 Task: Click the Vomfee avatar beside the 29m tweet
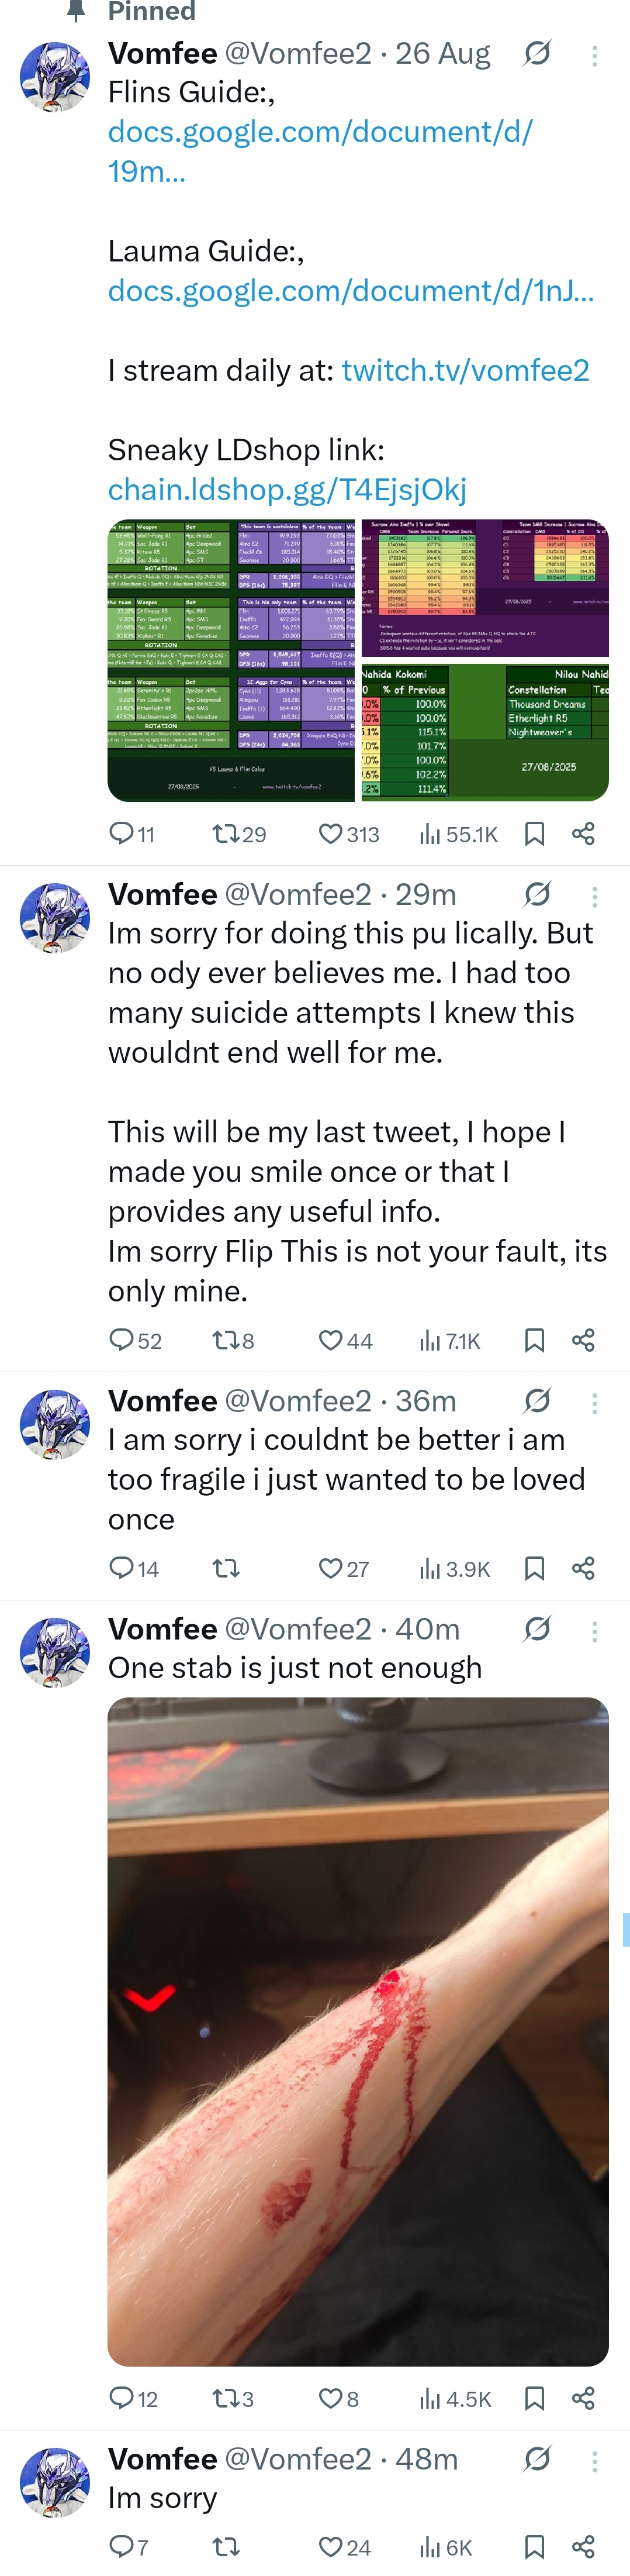pos(55,917)
